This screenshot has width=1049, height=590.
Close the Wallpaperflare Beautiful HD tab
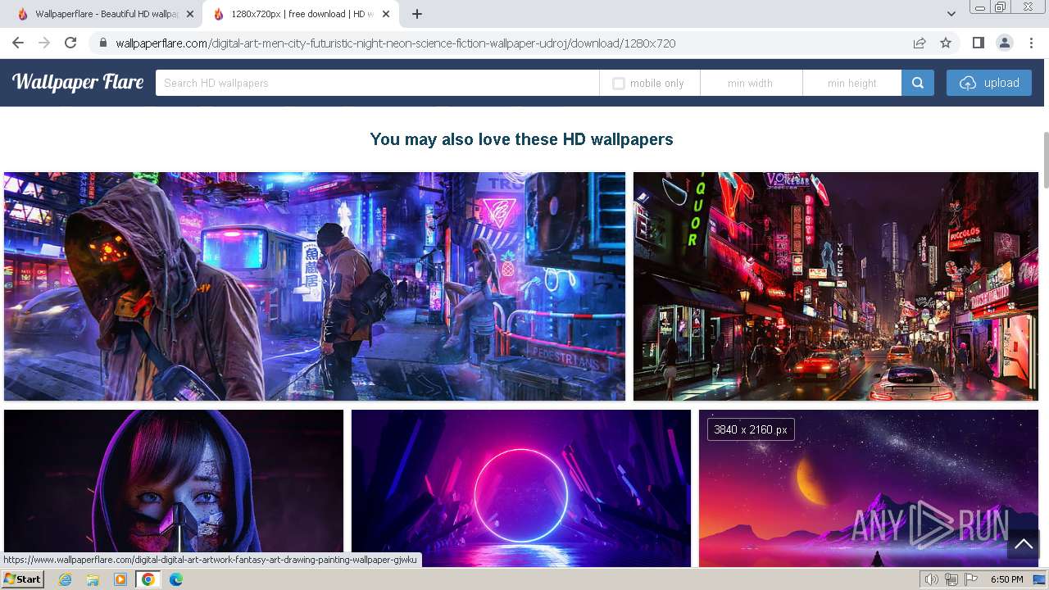click(190, 14)
